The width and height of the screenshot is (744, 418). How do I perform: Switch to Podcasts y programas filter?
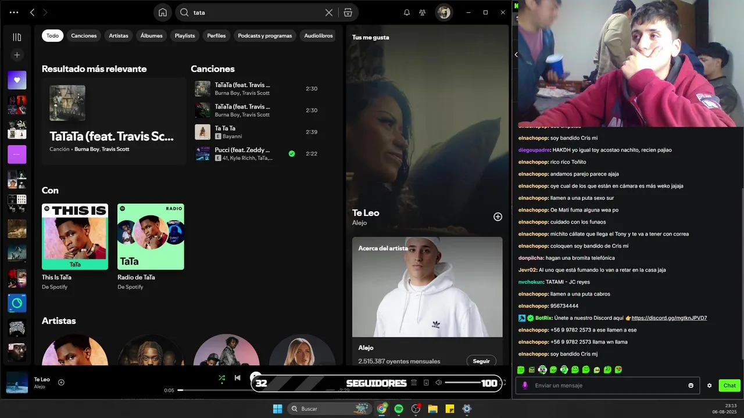pos(265,35)
